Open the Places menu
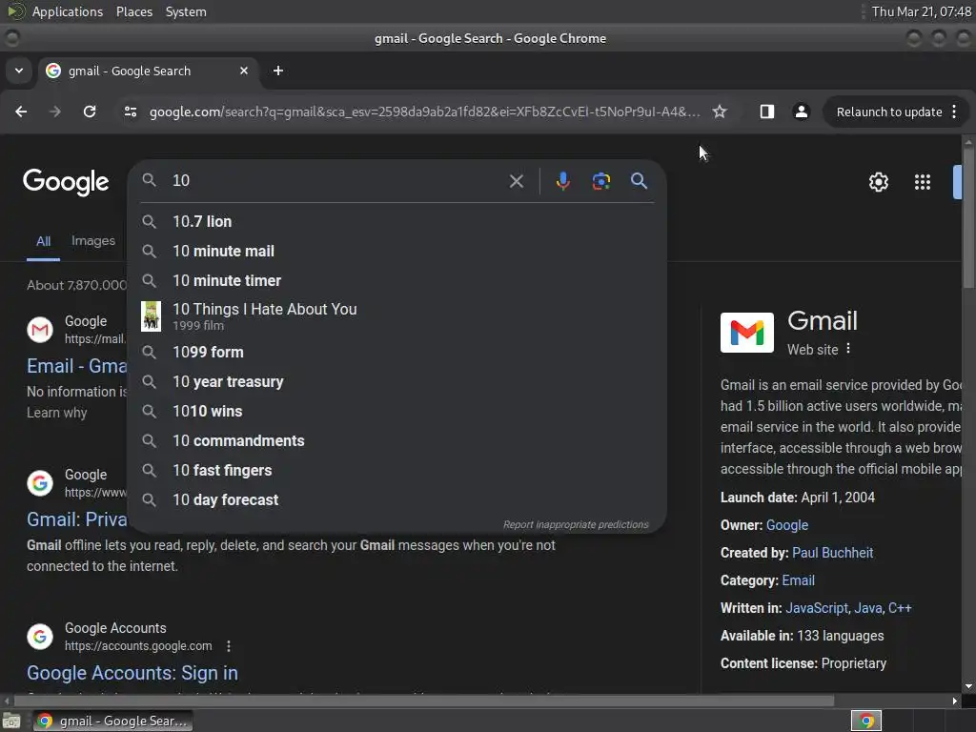Viewport: 976px width, 732px height. click(134, 11)
